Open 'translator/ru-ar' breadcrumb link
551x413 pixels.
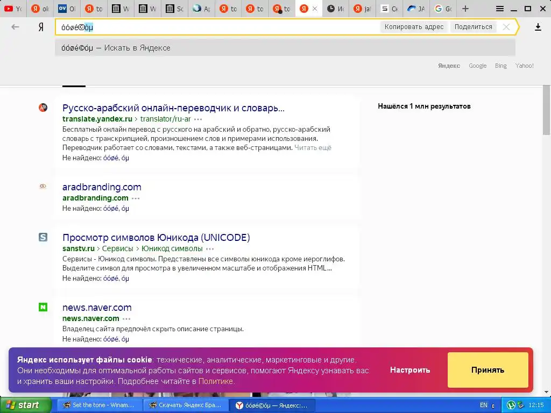click(x=166, y=119)
